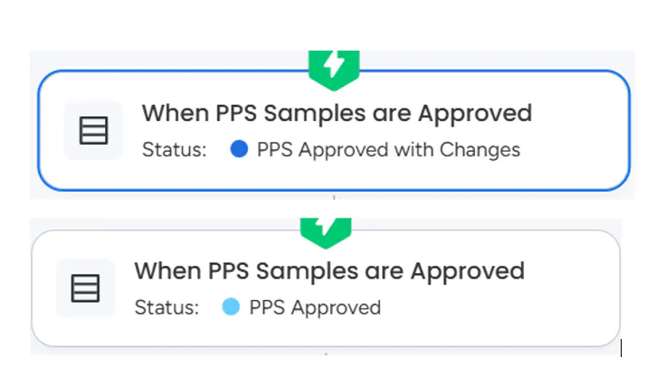Click the connector line below the top card
The width and height of the screenshot is (666, 386).
click(x=334, y=197)
